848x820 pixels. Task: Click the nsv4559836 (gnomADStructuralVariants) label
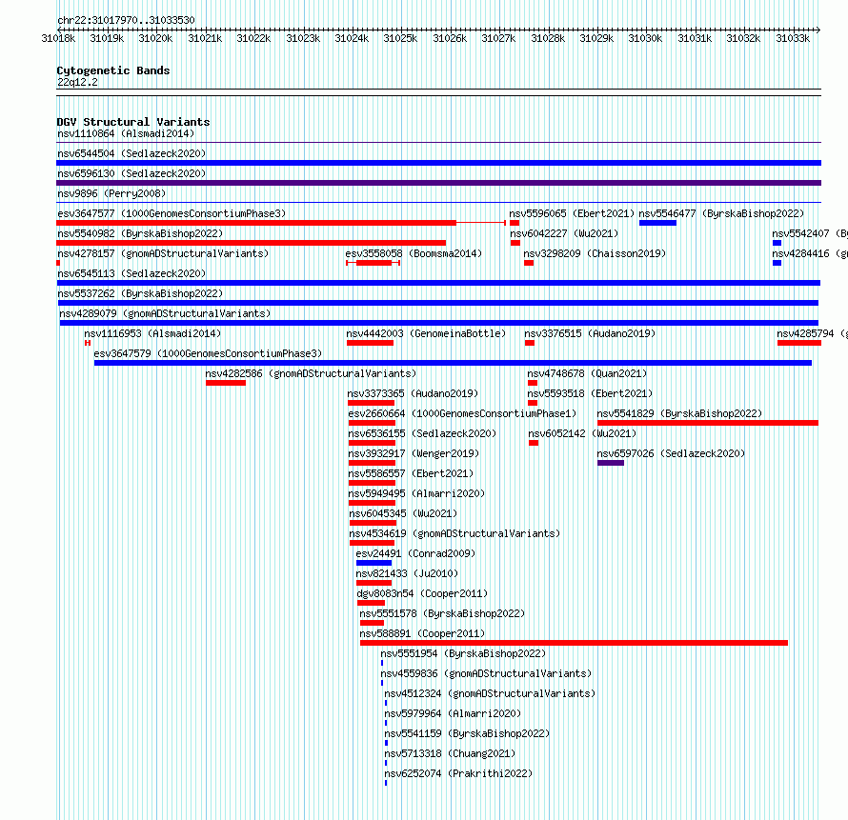(x=486, y=673)
